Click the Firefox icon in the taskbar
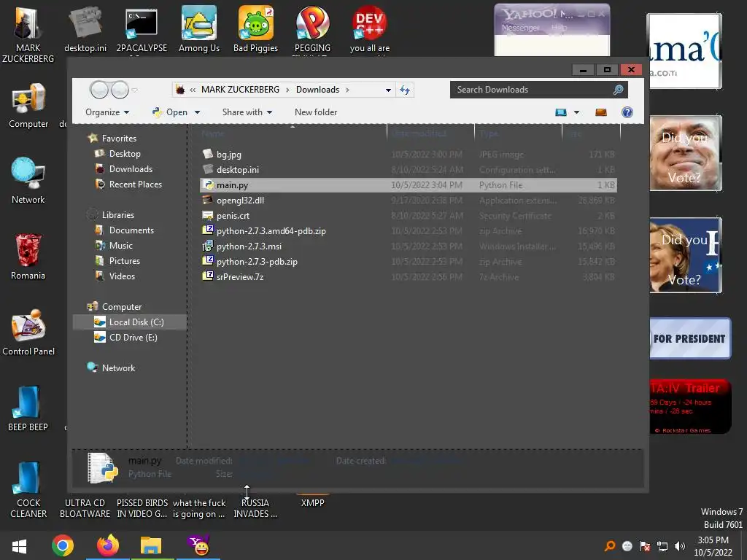This screenshot has width=747, height=560. [108, 545]
